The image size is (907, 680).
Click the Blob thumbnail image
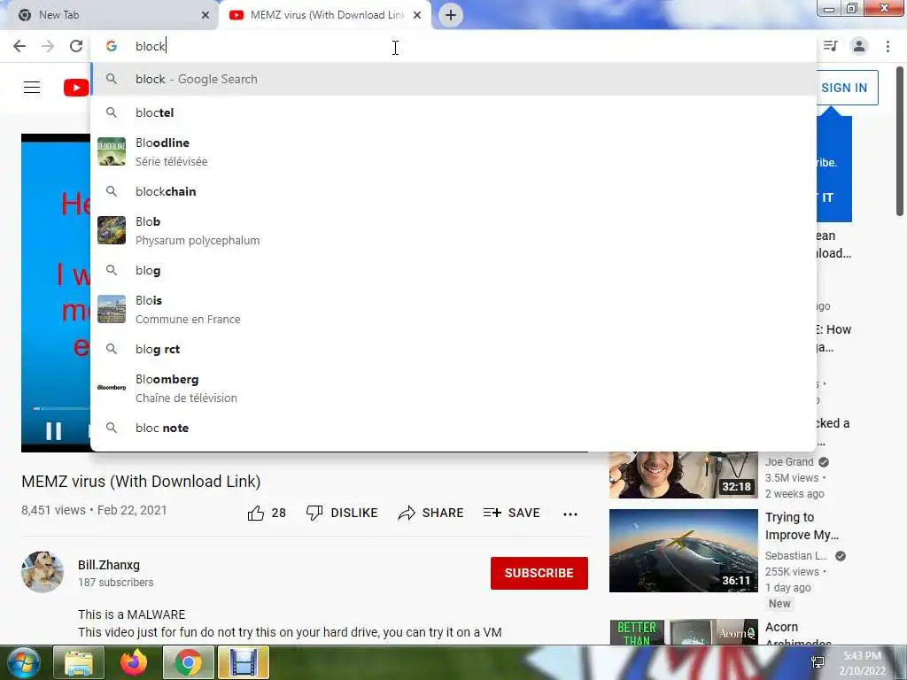[x=112, y=230]
